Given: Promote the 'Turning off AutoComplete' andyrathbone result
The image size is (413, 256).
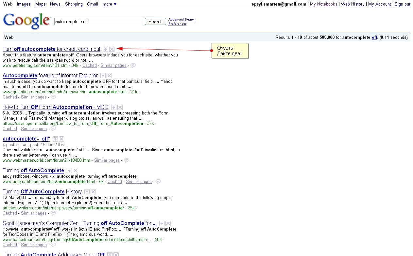Looking at the screenshot, I should click(x=69, y=171).
